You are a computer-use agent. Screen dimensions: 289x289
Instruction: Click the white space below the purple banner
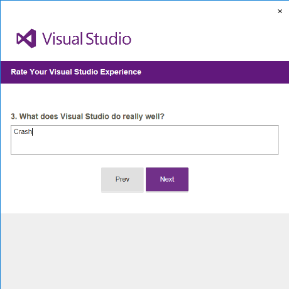pyautogui.click(x=144, y=97)
